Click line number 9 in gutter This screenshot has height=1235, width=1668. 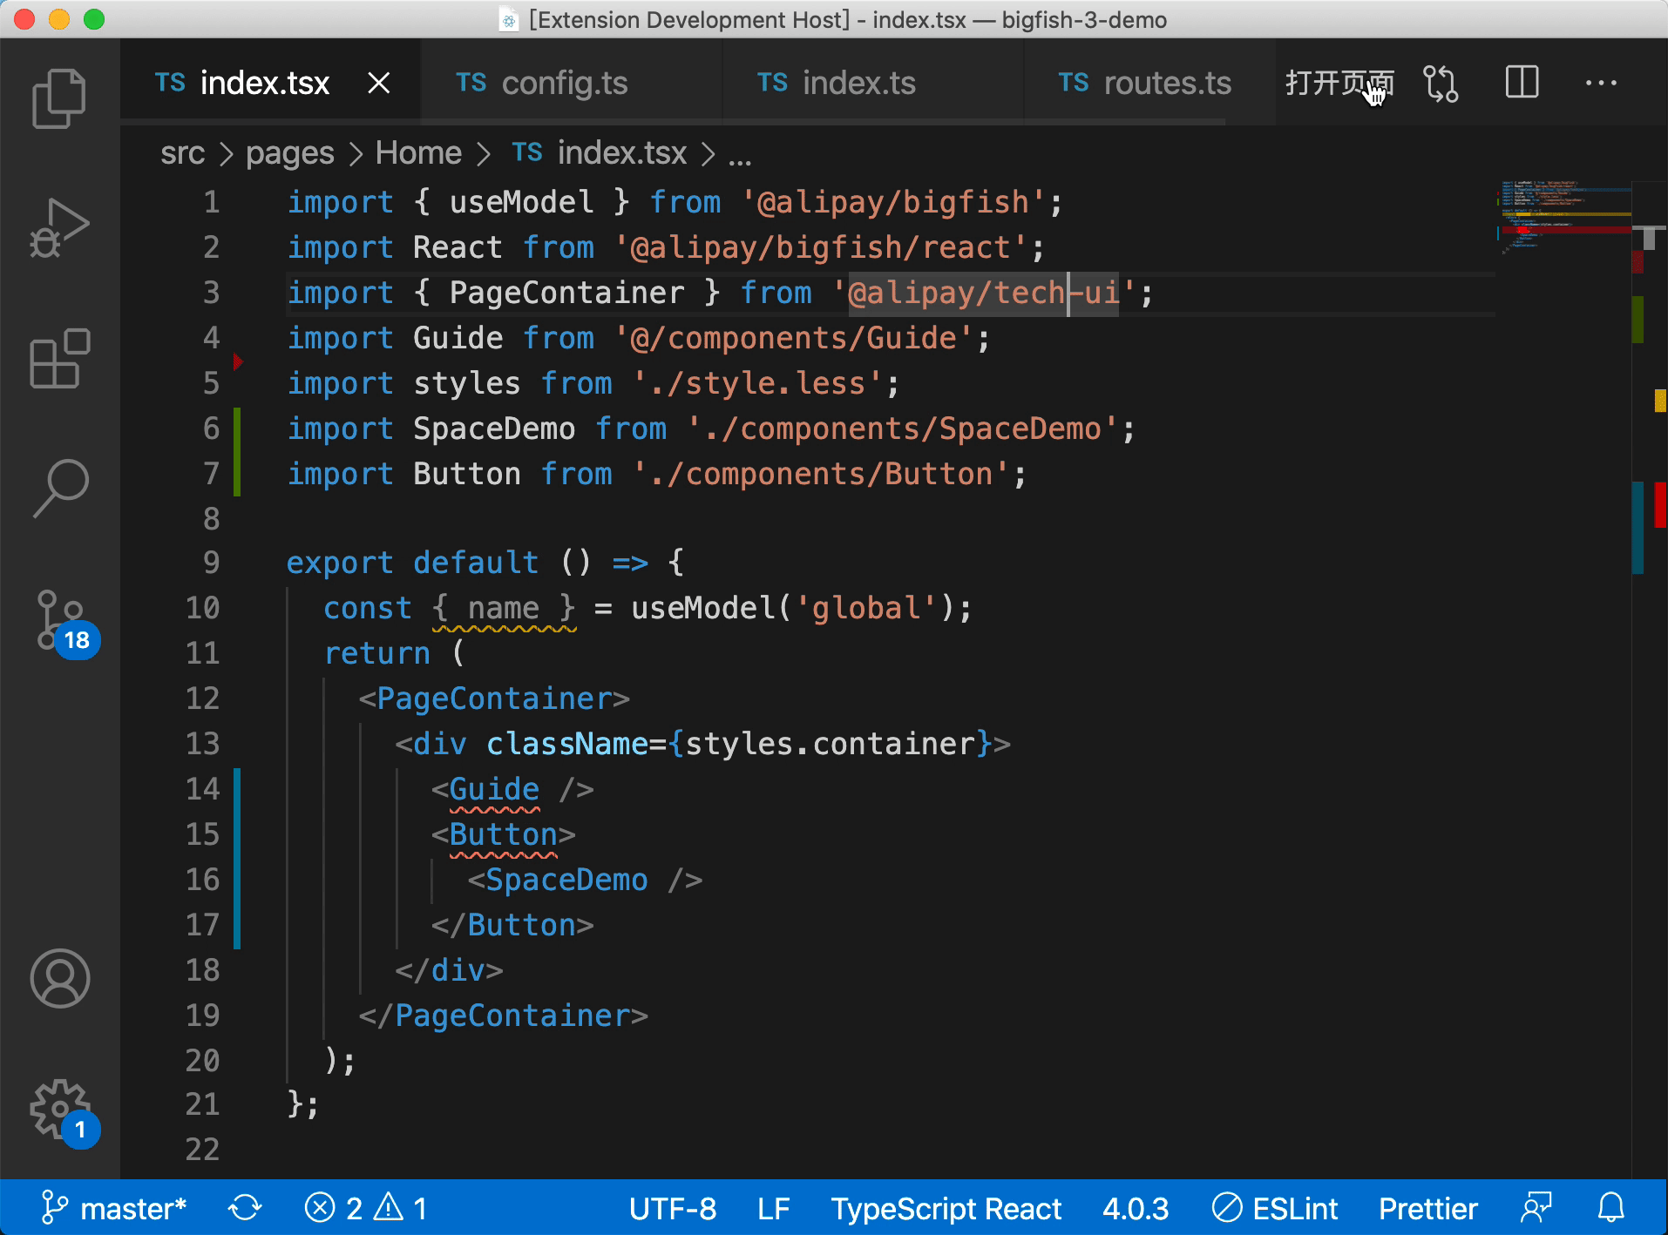click(x=211, y=563)
